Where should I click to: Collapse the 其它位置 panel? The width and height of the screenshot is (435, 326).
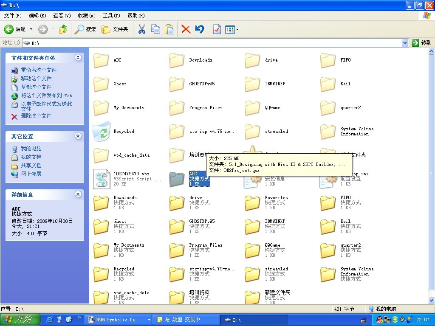[x=78, y=136]
